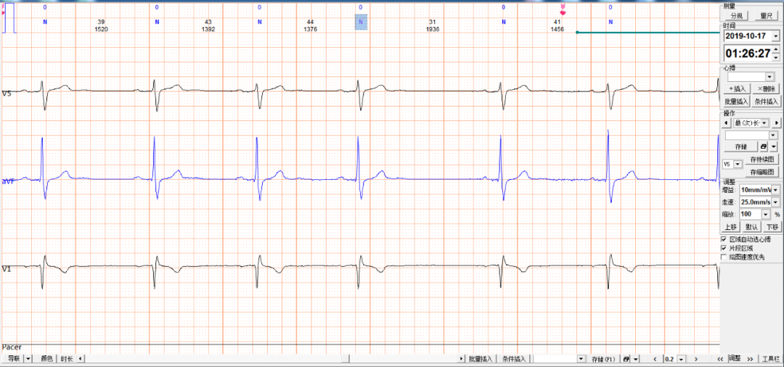Click the 分规 caliper measurement button
784x367 pixels.
pos(737,16)
